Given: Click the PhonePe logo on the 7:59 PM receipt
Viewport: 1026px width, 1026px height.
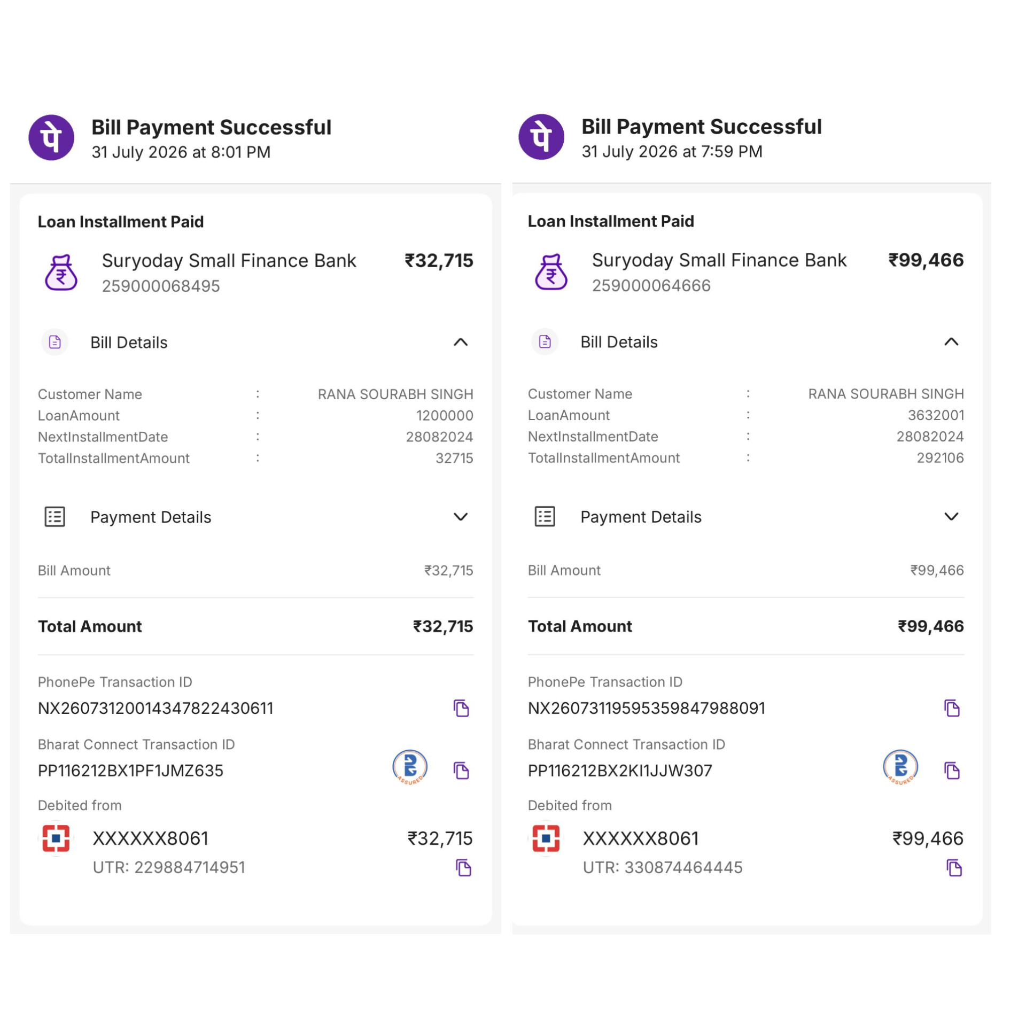Looking at the screenshot, I should click(541, 137).
